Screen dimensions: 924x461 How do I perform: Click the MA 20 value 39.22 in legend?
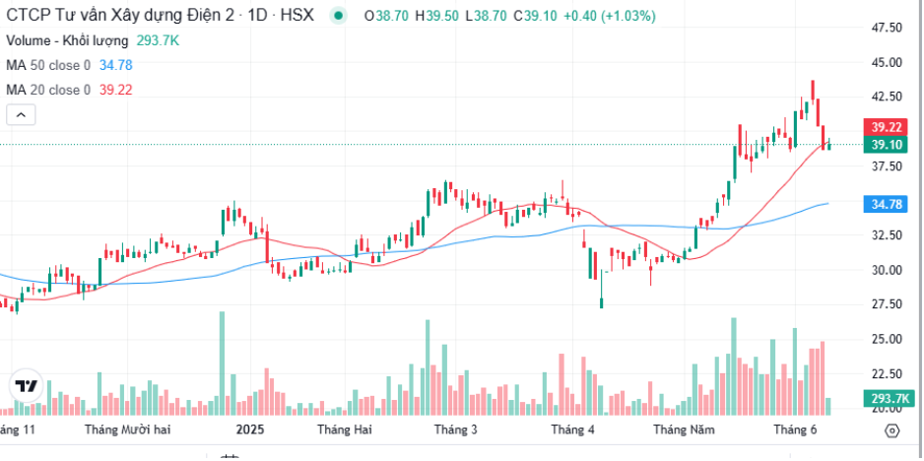click(116, 91)
